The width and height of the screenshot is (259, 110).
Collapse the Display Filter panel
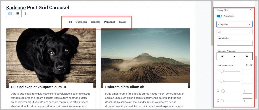pyautogui.click(x=251, y=10)
